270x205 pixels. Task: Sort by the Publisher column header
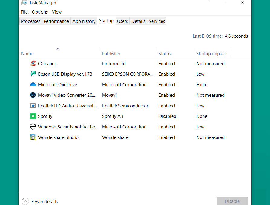128,52
